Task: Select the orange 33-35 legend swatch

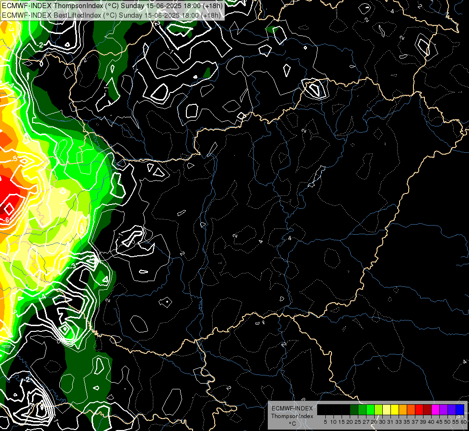Action: 403,409
